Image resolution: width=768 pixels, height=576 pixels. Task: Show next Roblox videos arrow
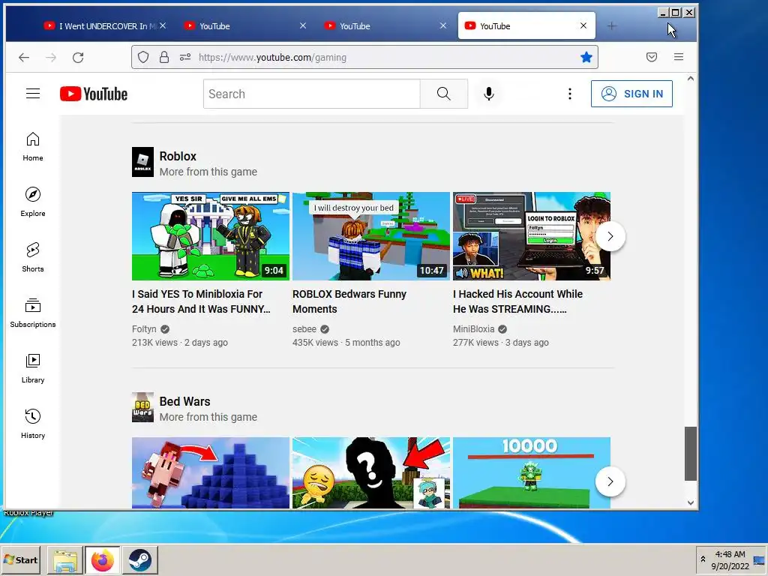[610, 236]
